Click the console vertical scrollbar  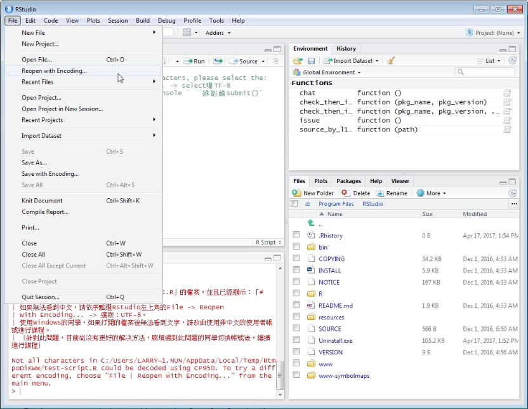coord(280,331)
